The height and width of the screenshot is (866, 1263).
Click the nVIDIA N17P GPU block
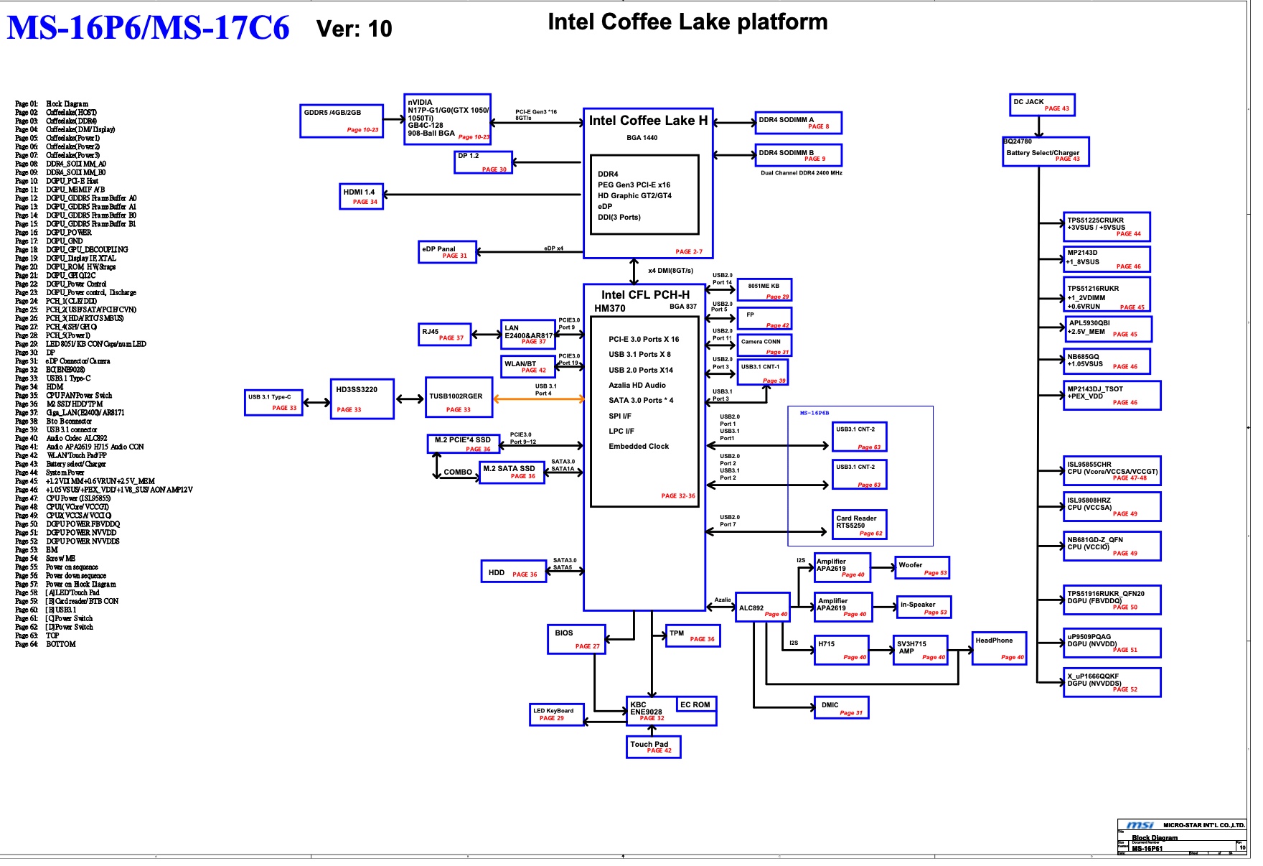pos(448,119)
